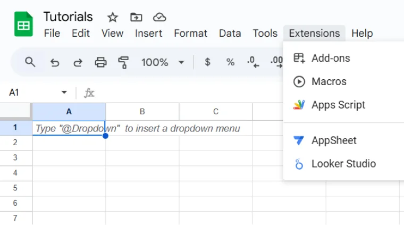This screenshot has height=225, width=404.
Task: Click the 100% zoom value
Action: coord(155,62)
